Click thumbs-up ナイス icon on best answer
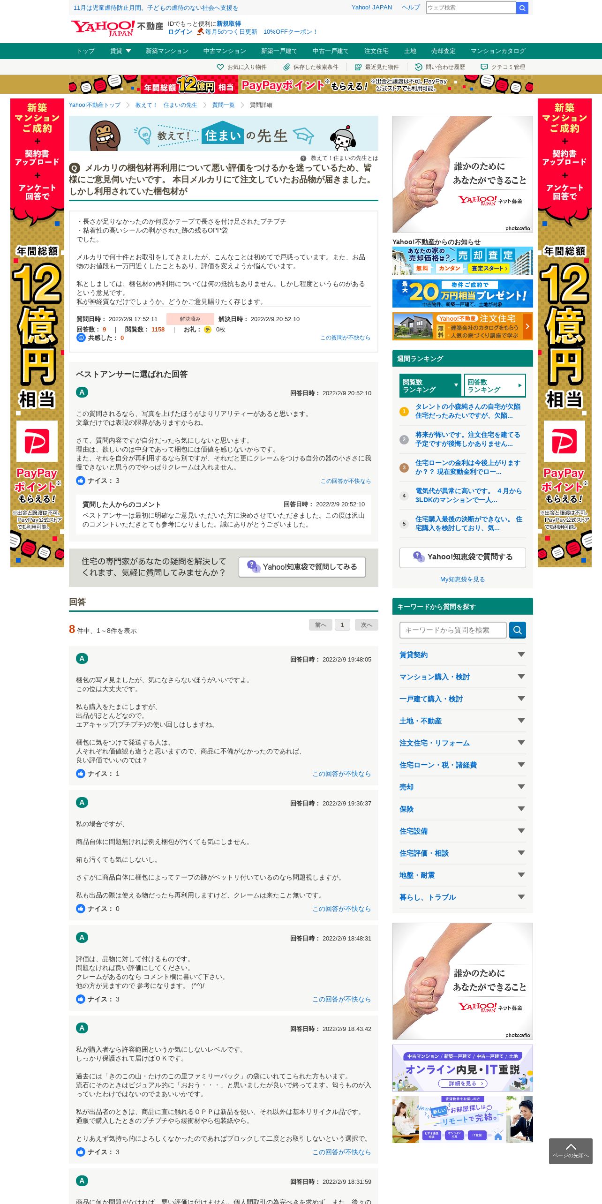 (x=81, y=481)
